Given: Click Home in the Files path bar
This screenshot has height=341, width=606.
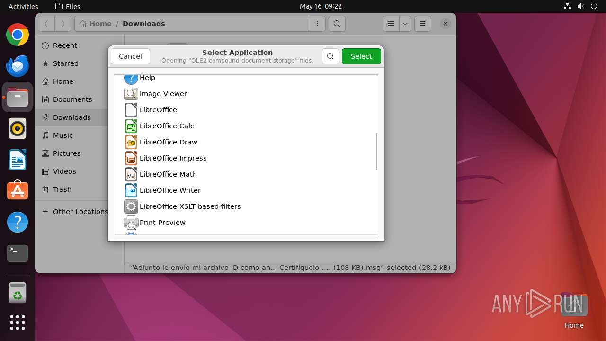Looking at the screenshot, I should (x=96, y=24).
